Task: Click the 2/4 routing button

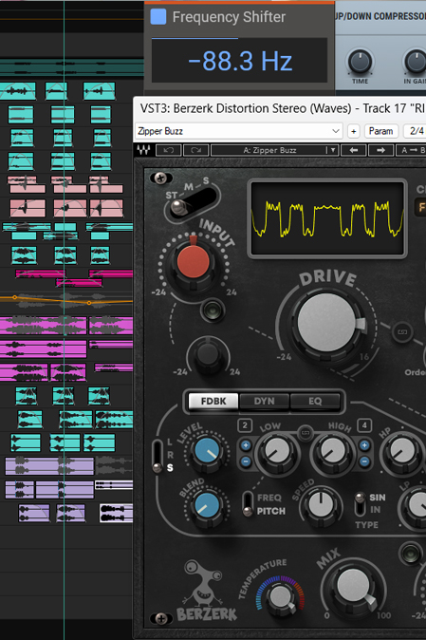Action: tap(415, 131)
